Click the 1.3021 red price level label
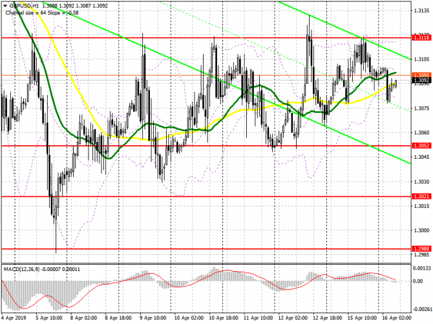The width and height of the screenshot is (433, 324). pyautogui.click(x=421, y=196)
